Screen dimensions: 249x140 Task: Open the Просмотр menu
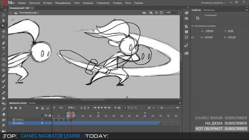pyautogui.click(x=35, y=3)
